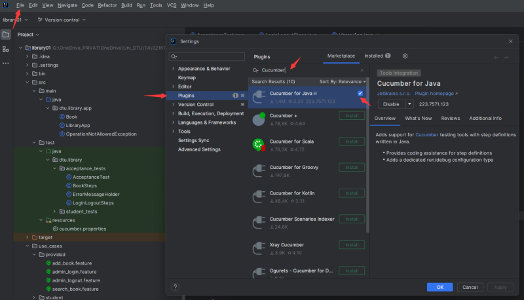Focus the plugin search field with Cucumber
The image size is (524, 300).
tap(307, 70)
